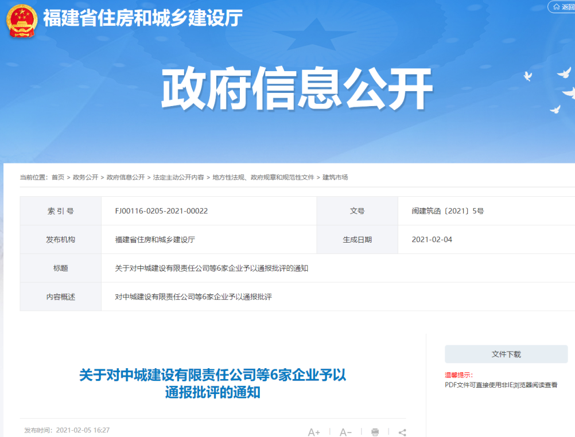Click the 政府信息公开 banner heading
Screen dimensions: 575x437
click(296, 89)
